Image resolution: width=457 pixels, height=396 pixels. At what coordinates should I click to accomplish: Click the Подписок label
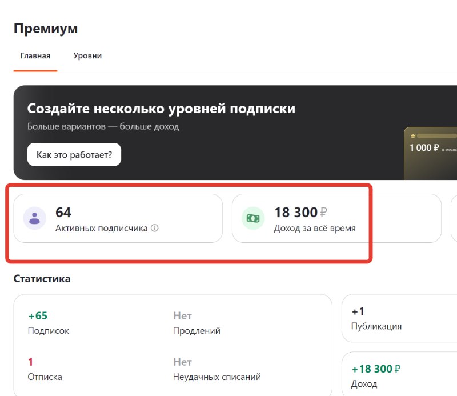point(49,331)
